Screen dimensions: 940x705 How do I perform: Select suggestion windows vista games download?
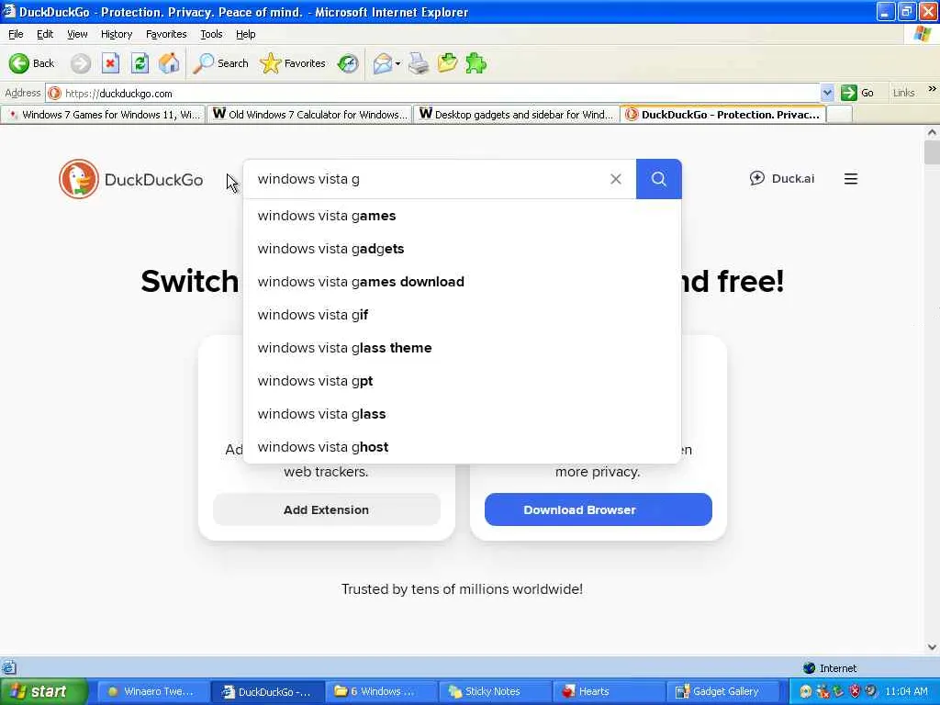[x=463, y=282]
